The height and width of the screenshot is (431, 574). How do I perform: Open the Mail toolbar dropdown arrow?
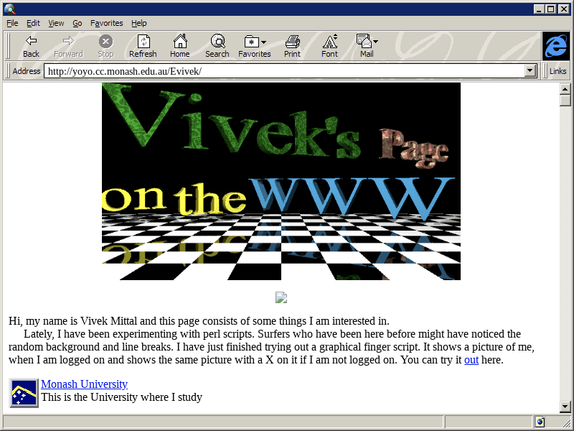click(x=375, y=42)
